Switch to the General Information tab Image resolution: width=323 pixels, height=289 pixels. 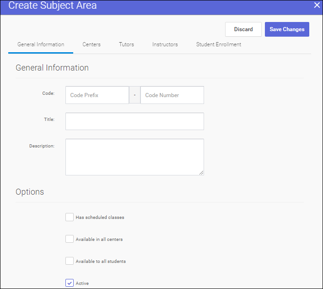point(41,44)
